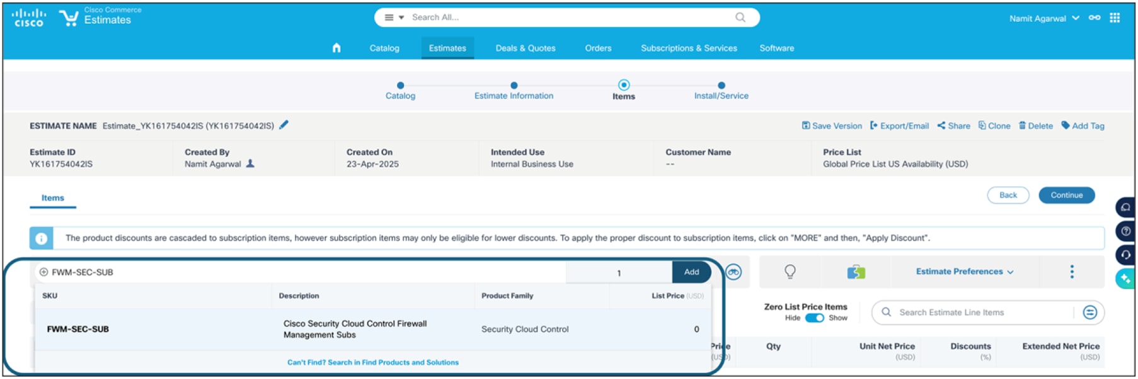Viewport: 1138px width, 379px height.
Task: Open Subscriptions & Services menu
Action: (x=689, y=48)
